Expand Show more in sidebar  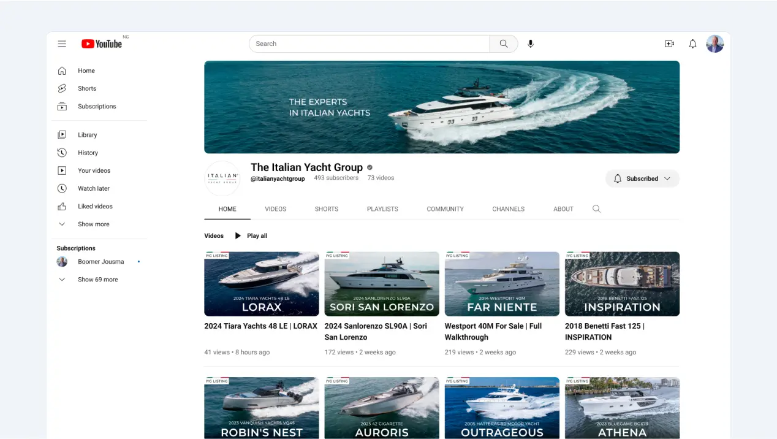tap(93, 224)
